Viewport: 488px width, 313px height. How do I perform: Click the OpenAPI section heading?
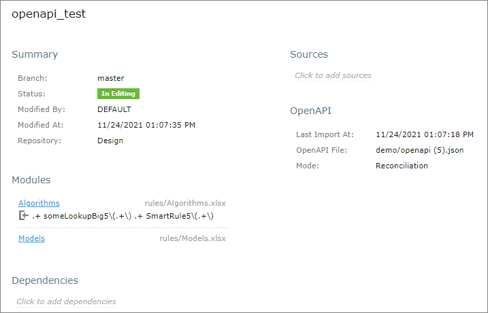click(x=310, y=111)
